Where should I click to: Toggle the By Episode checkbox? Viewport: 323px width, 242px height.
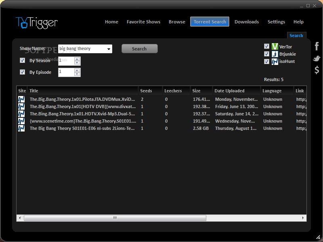click(22, 72)
